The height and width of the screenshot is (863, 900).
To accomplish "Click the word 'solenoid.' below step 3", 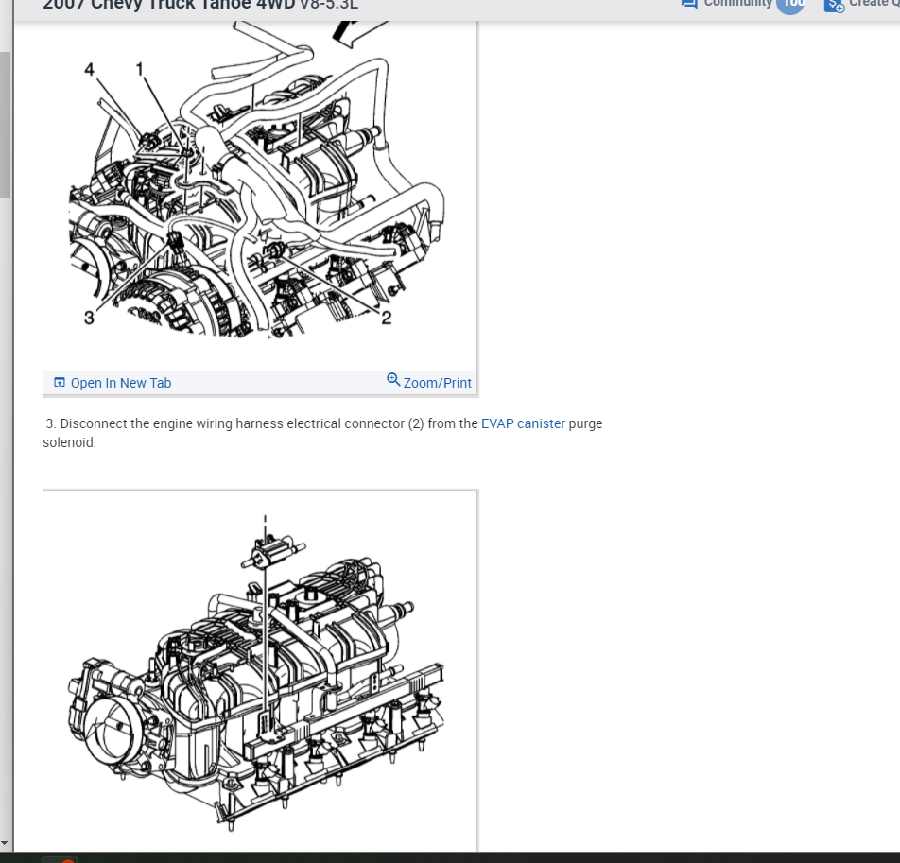I will 69,442.
